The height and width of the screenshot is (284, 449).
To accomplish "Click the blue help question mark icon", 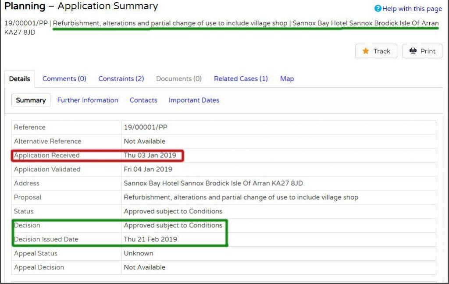I will (378, 9).
